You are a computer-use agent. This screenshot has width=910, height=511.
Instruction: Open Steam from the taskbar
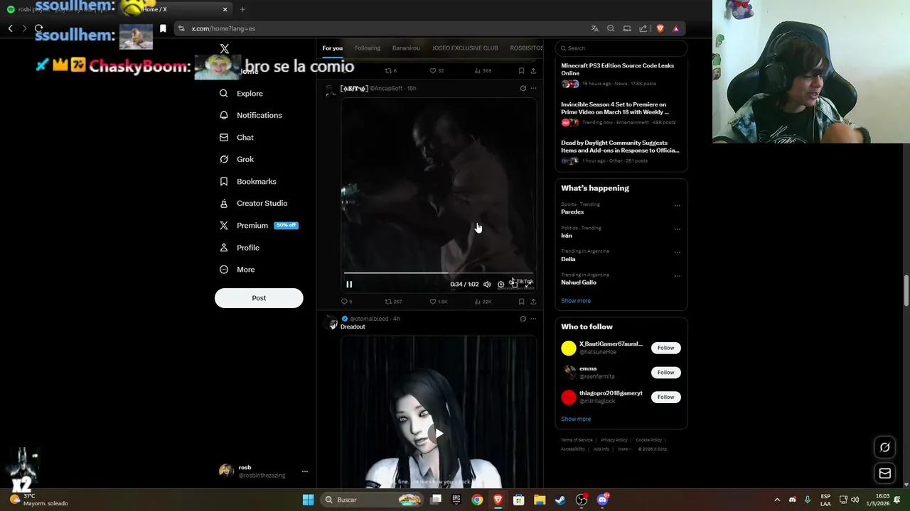pyautogui.click(x=560, y=500)
